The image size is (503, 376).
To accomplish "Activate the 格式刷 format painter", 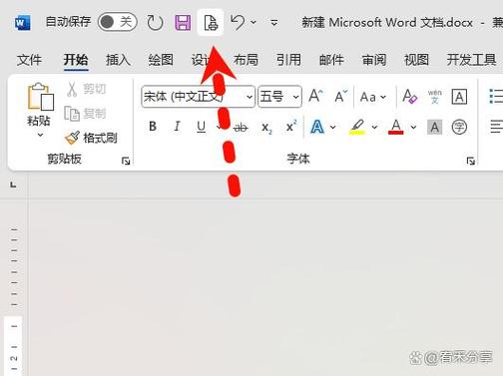I will [x=91, y=138].
